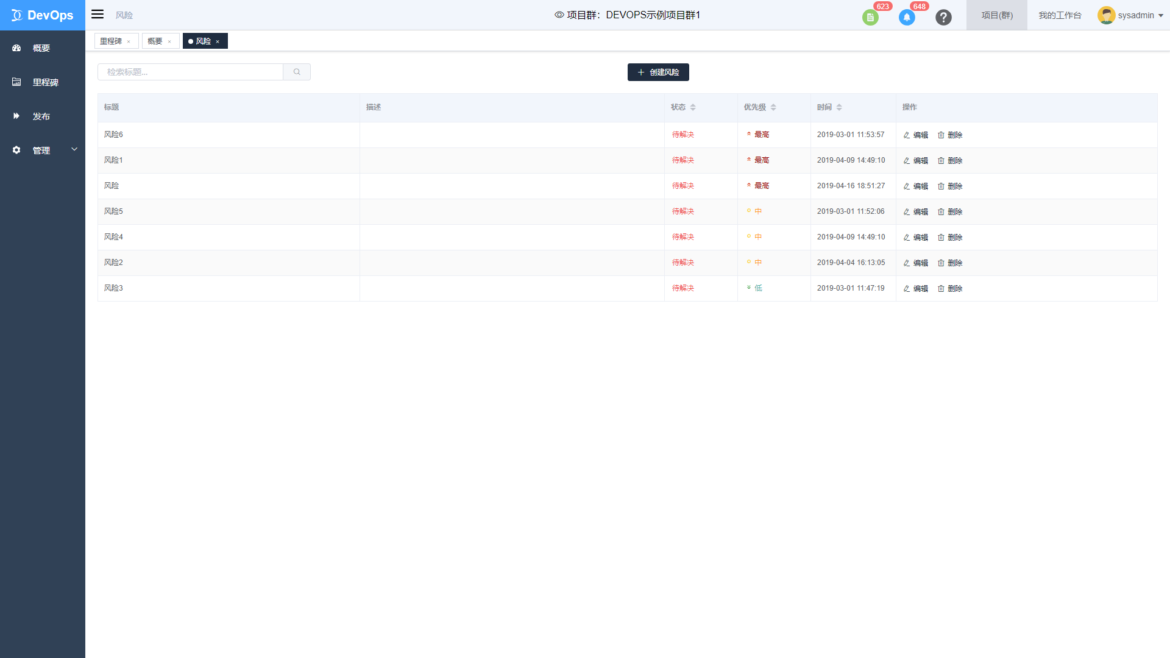Delete the 风险3 row
This screenshot has width=1170, height=658.
pyautogui.click(x=950, y=289)
